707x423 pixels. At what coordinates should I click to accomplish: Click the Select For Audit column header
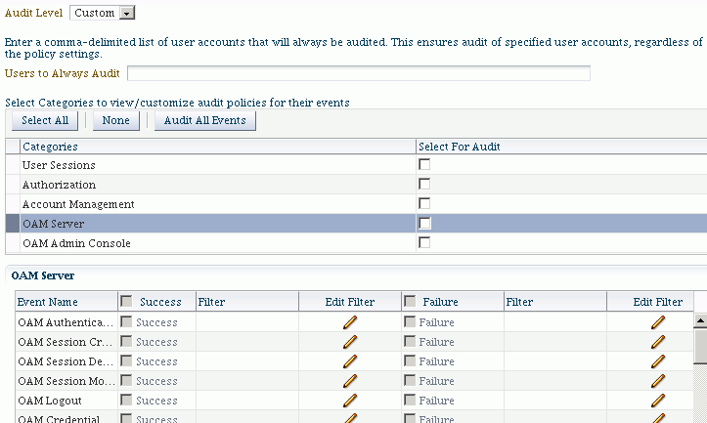[x=561, y=147]
